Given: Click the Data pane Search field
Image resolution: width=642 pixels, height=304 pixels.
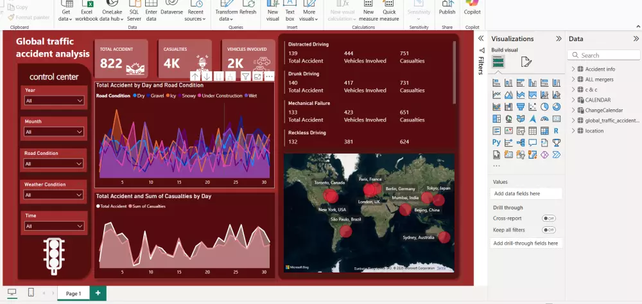Looking at the screenshot, I should (604, 55).
